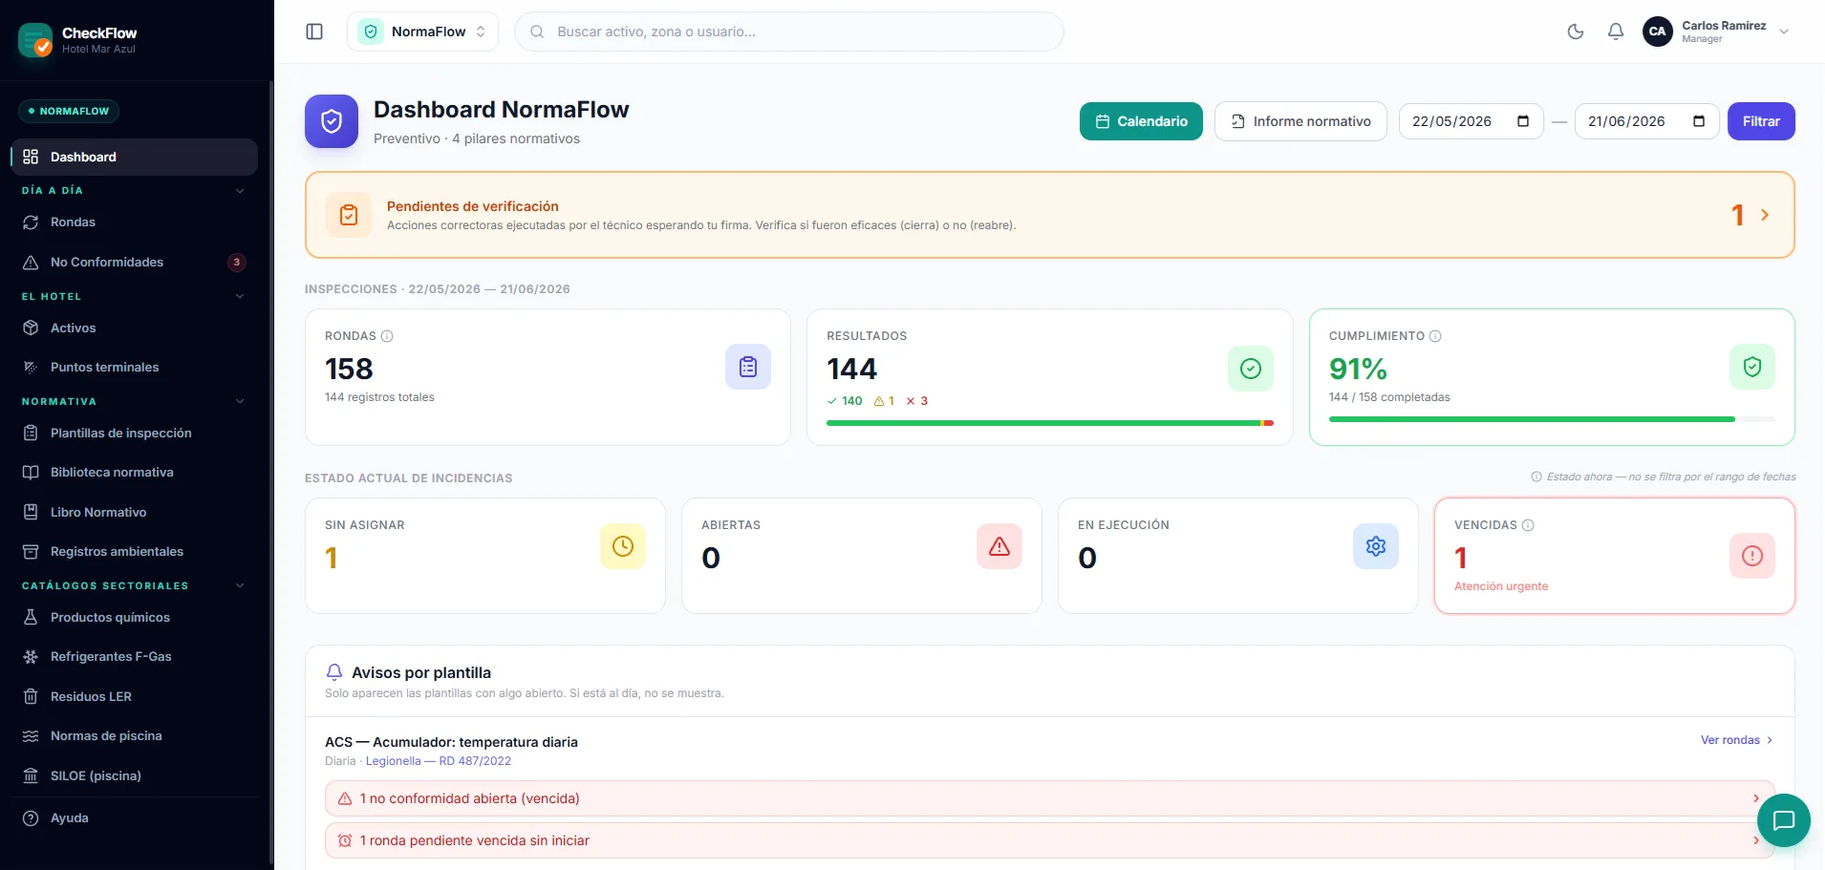The width and height of the screenshot is (1825, 870).
Task: Open the Calendario view
Action: point(1141,121)
